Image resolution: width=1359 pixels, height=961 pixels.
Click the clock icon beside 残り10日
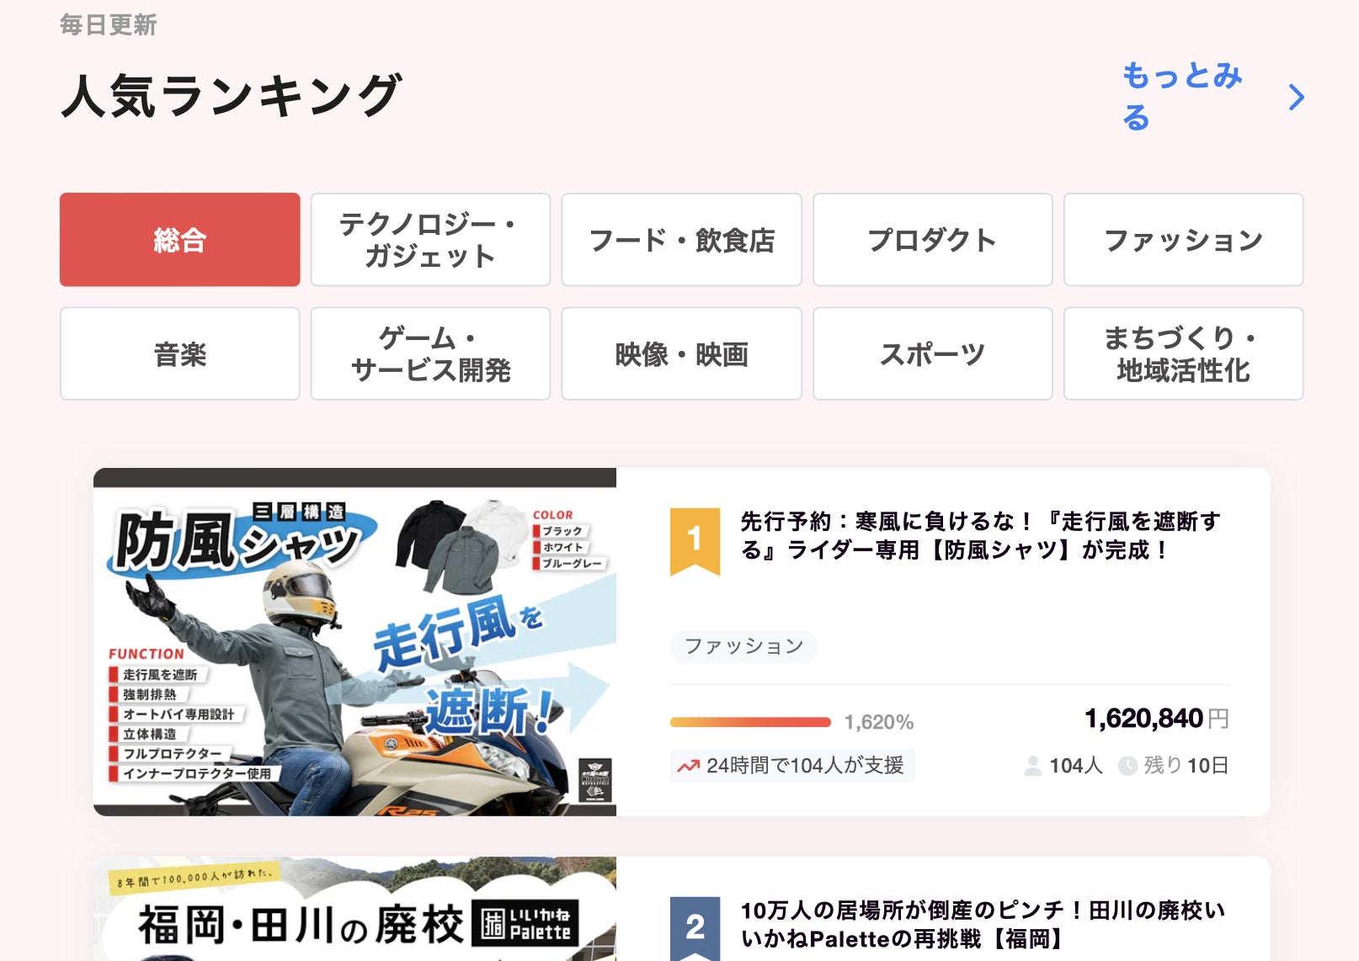[x=1127, y=766]
